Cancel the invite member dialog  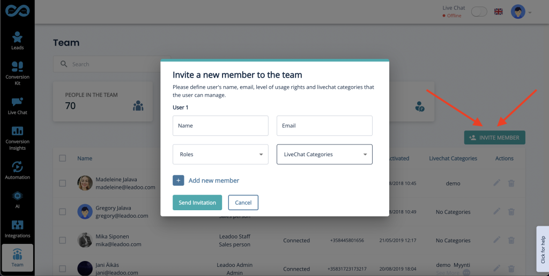coord(243,203)
